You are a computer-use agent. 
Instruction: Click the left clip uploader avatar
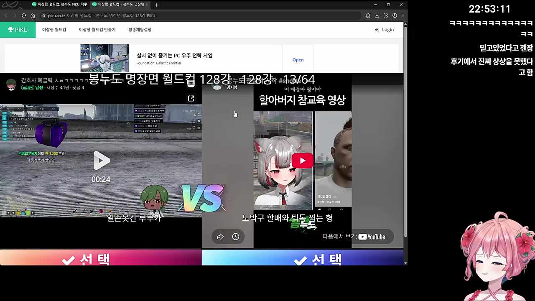11,84
